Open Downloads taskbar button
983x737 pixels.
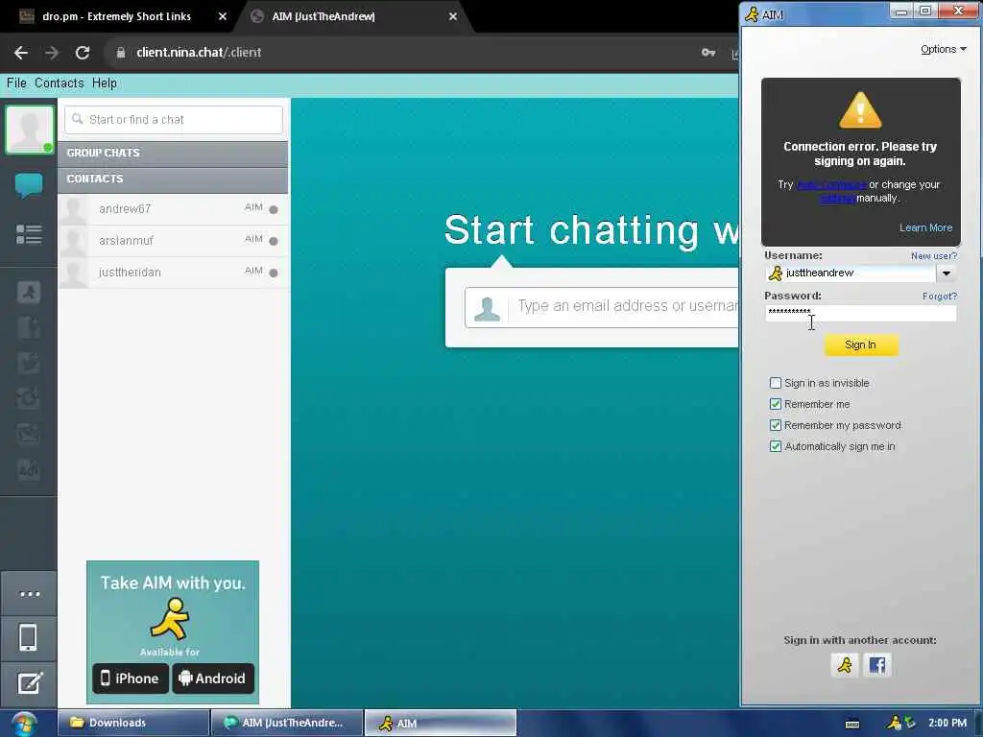coord(133,723)
